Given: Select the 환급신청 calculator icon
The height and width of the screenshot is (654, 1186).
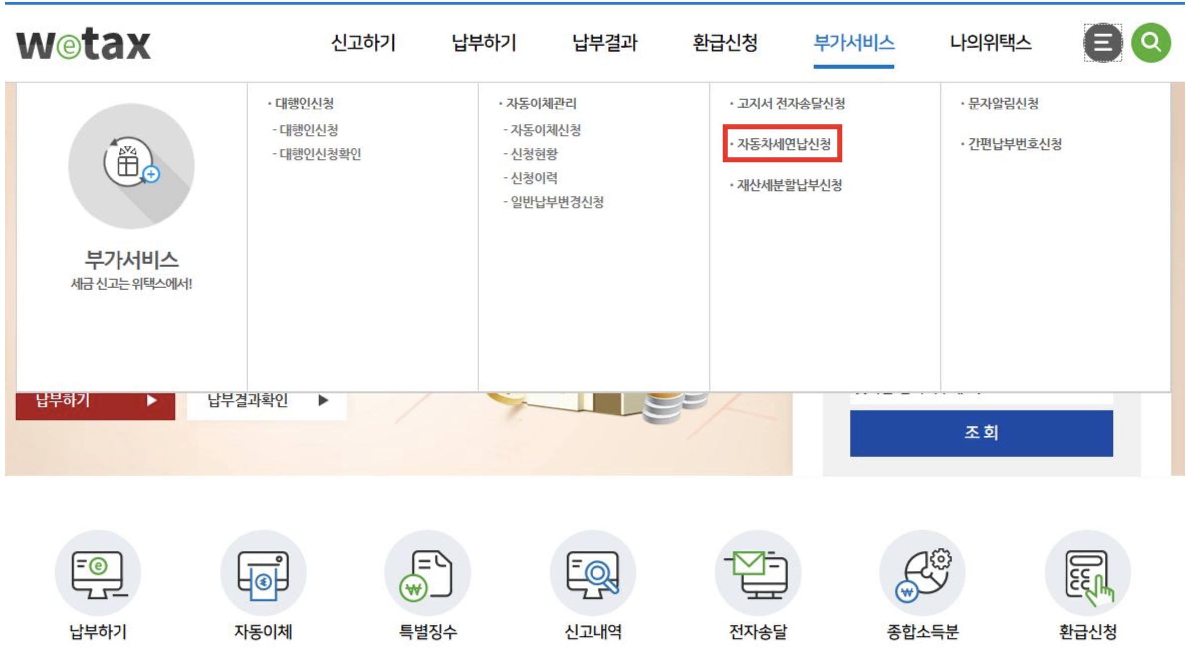Looking at the screenshot, I should (x=1087, y=573).
